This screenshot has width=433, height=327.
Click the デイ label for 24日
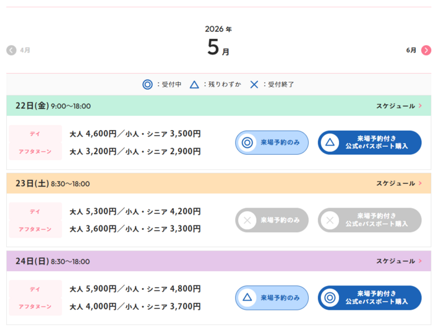[35, 289]
